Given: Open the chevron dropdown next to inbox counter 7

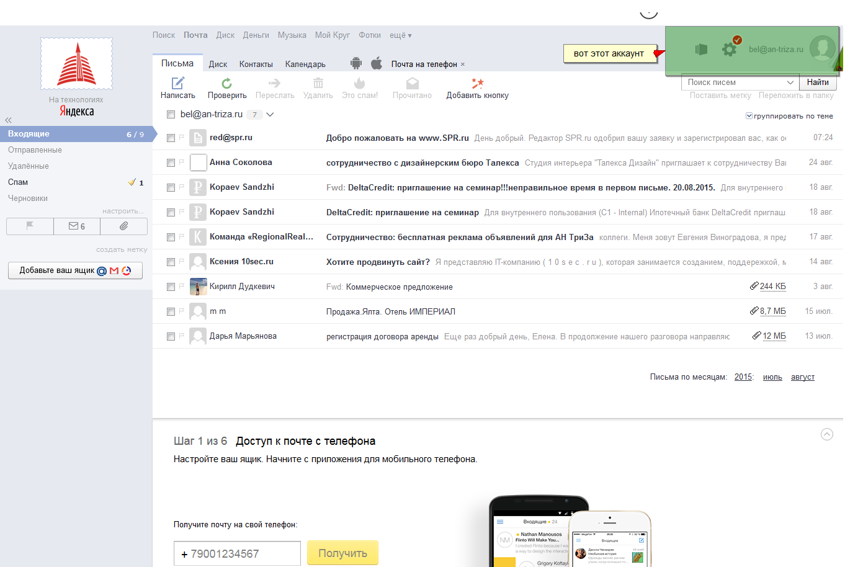Looking at the screenshot, I should pos(270,114).
